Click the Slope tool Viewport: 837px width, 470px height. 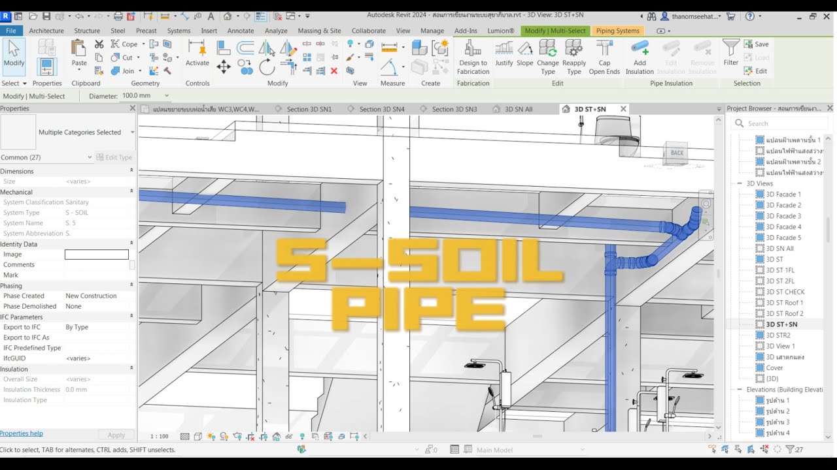525,54
